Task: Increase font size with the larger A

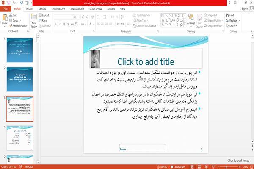Action: point(83,17)
